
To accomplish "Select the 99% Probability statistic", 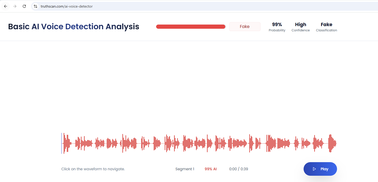I will (277, 27).
